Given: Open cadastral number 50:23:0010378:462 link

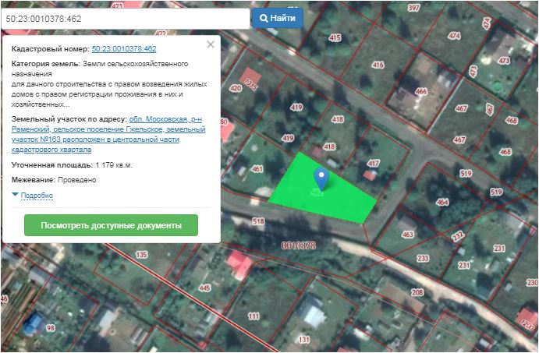Looking at the screenshot, I should pos(123,49).
